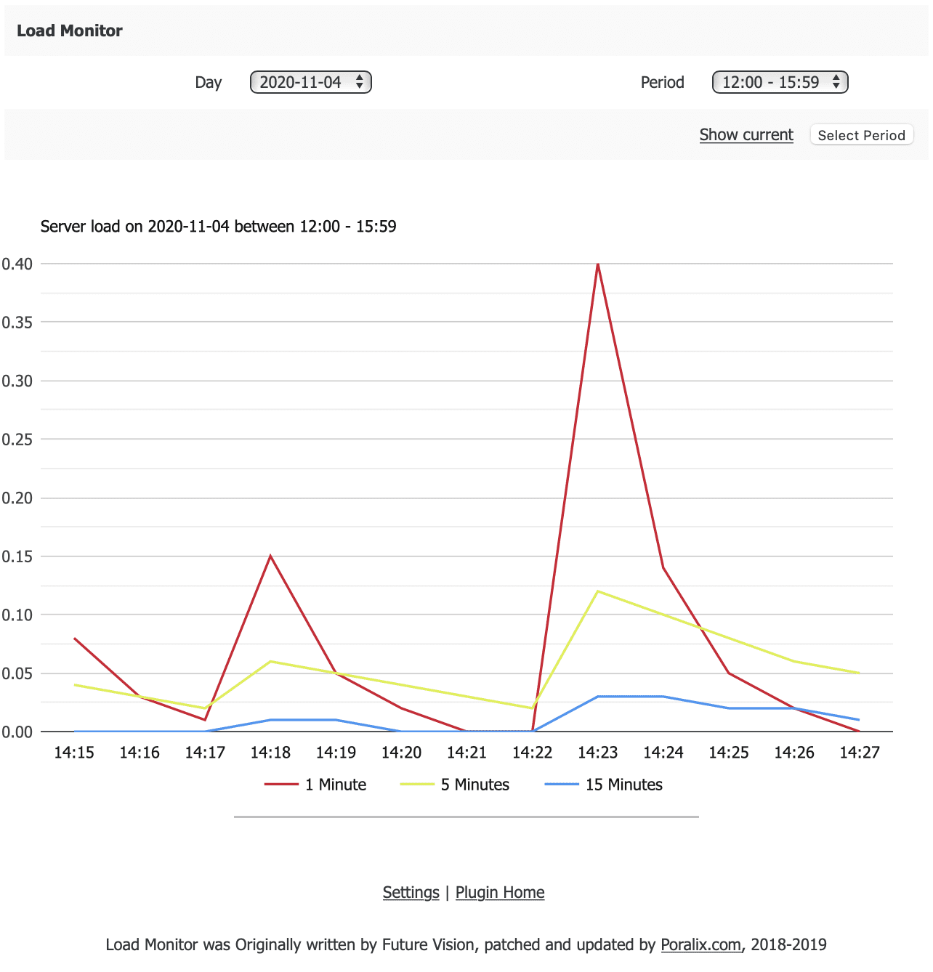Click the Show current link
Screen dimensions: 933x972
[746, 135]
